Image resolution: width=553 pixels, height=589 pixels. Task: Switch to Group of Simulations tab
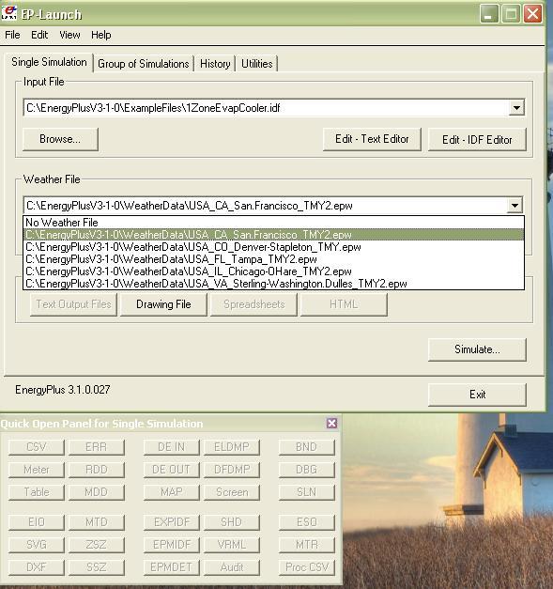tap(143, 64)
